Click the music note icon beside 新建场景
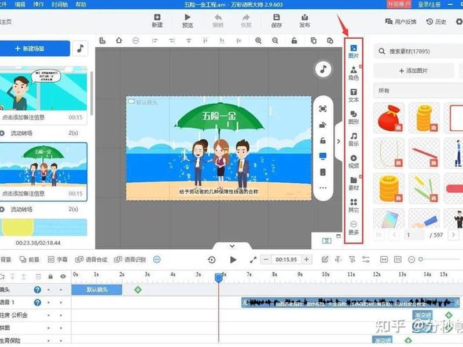463x347 pixels. (80, 49)
